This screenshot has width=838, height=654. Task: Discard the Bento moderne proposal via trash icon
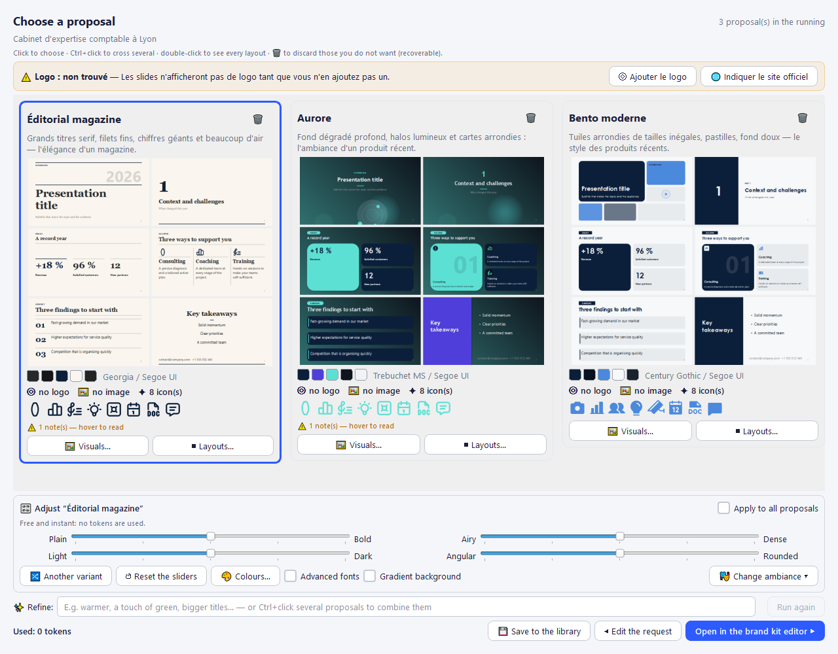pyautogui.click(x=803, y=118)
